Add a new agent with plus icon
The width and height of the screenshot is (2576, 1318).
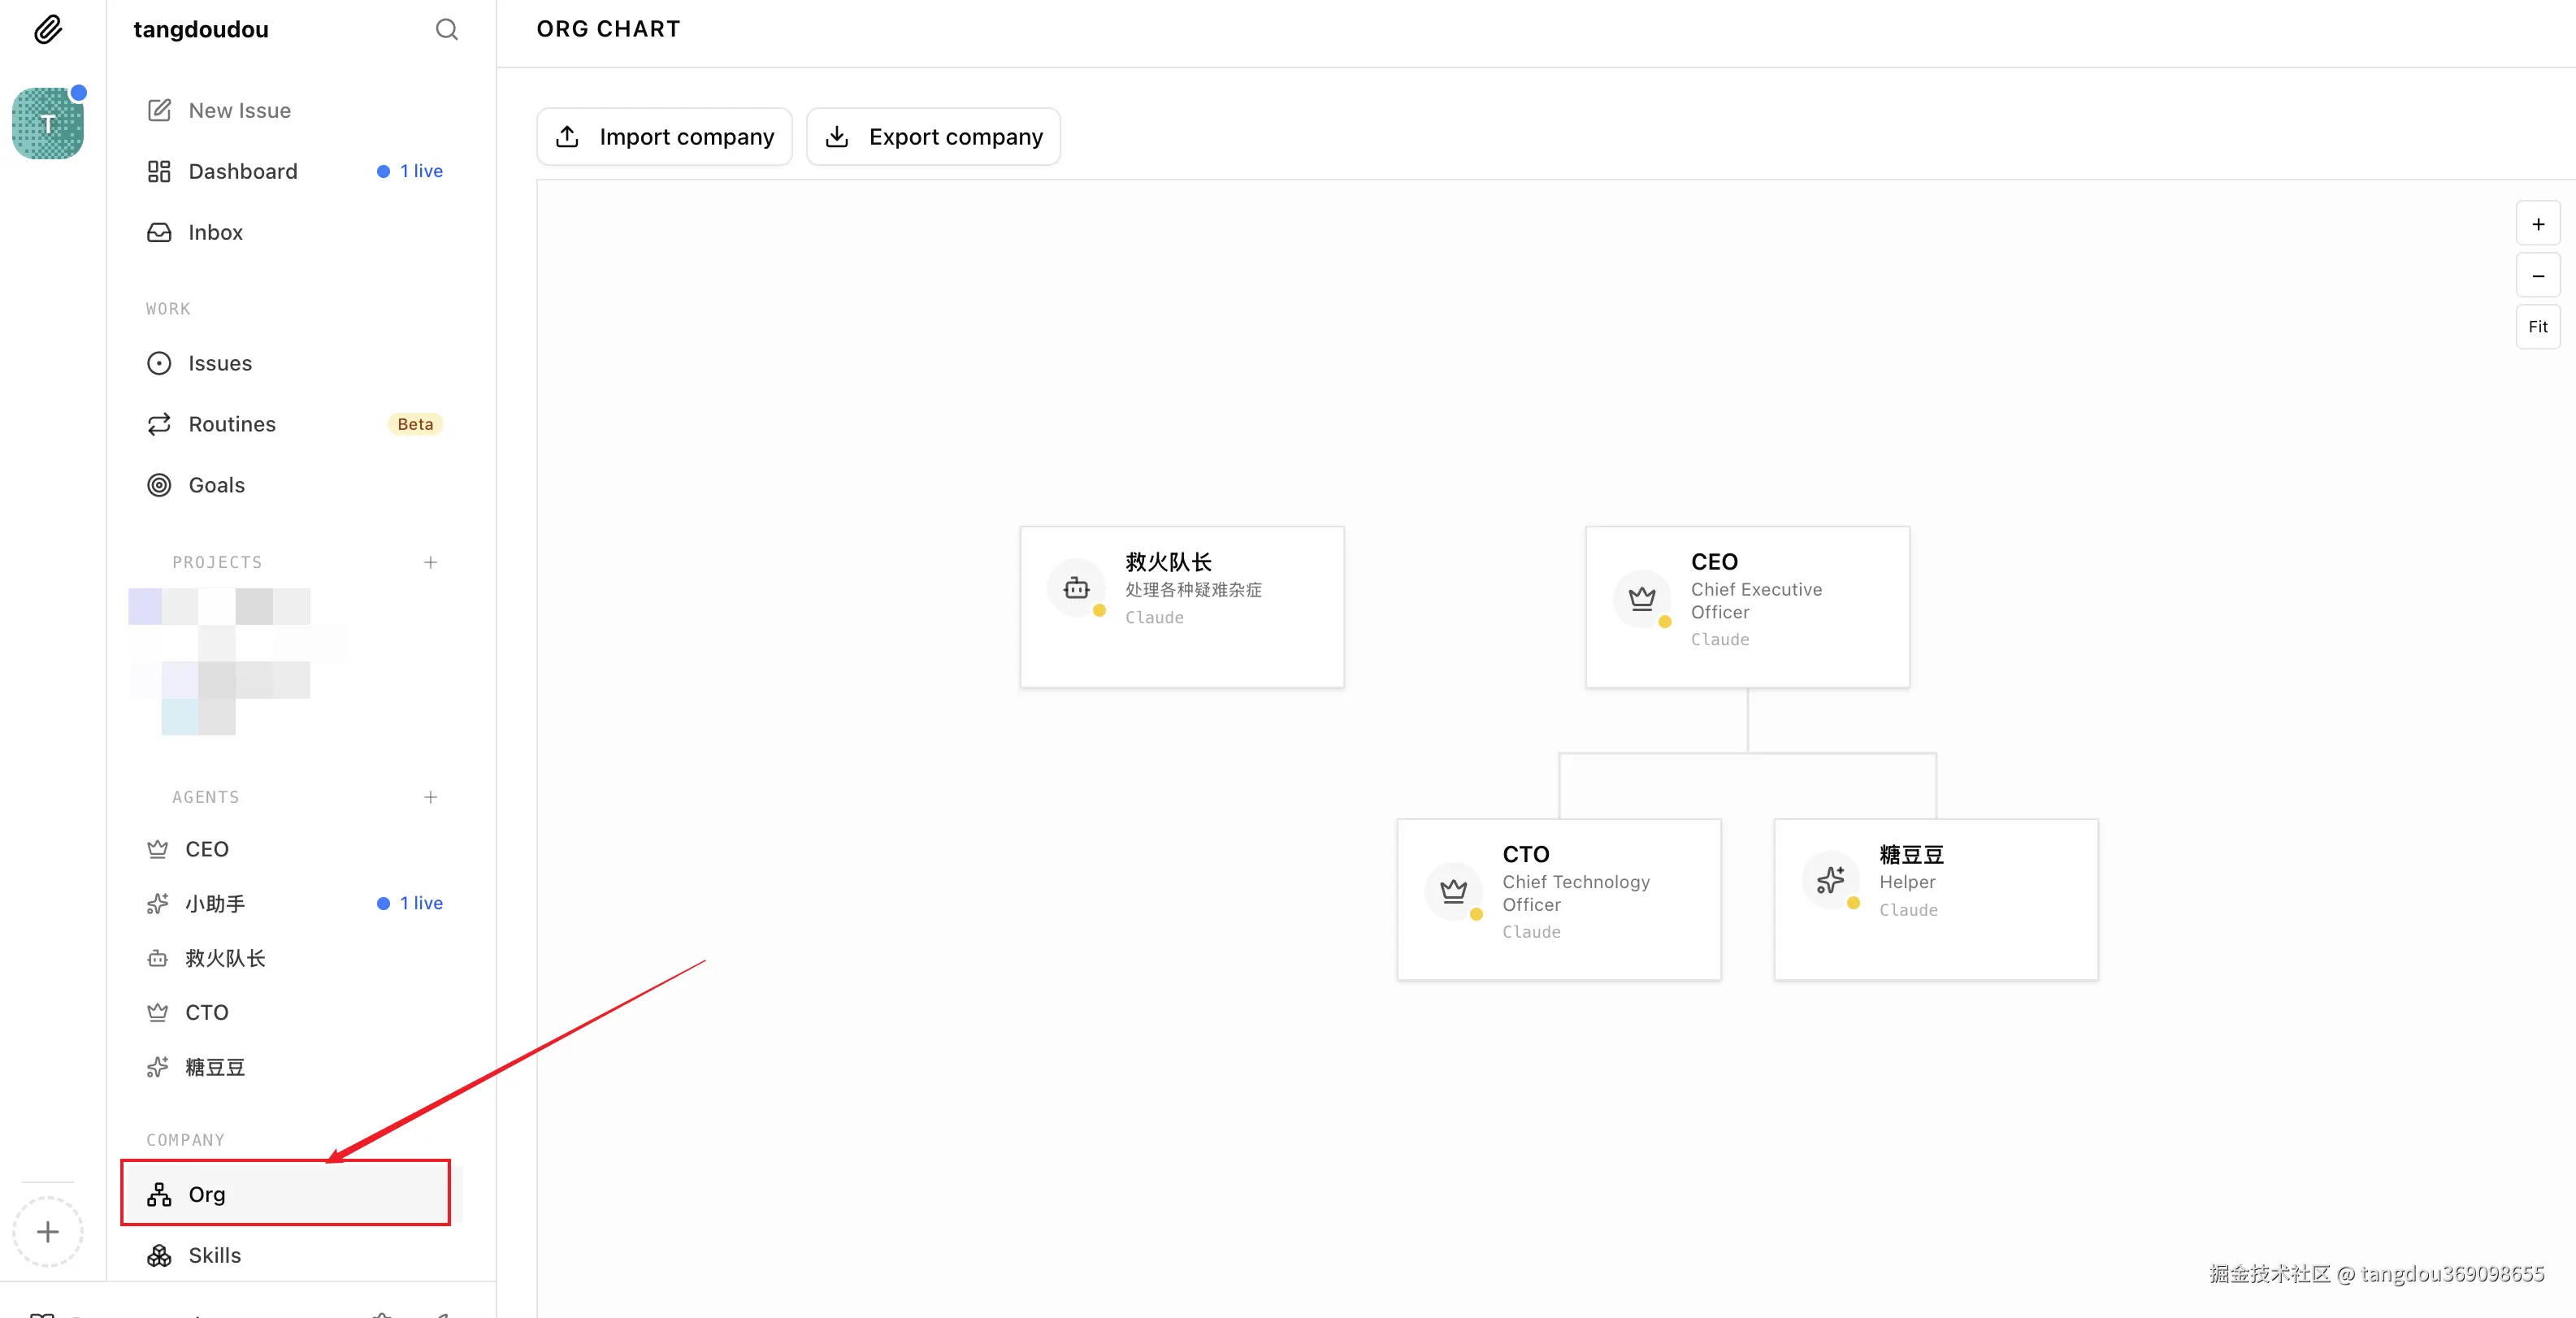click(430, 797)
